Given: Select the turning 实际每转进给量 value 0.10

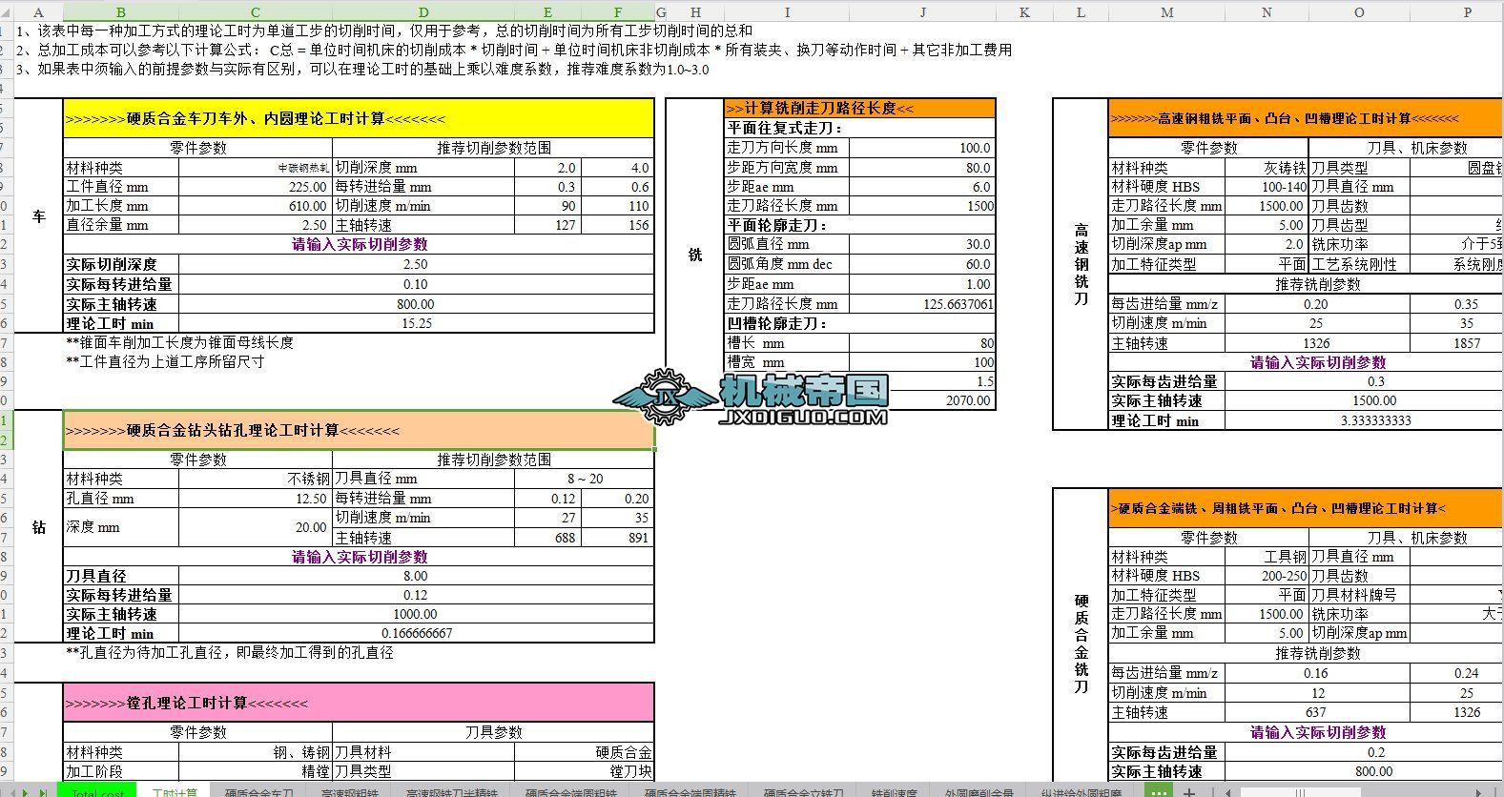Looking at the screenshot, I should (416, 284).
